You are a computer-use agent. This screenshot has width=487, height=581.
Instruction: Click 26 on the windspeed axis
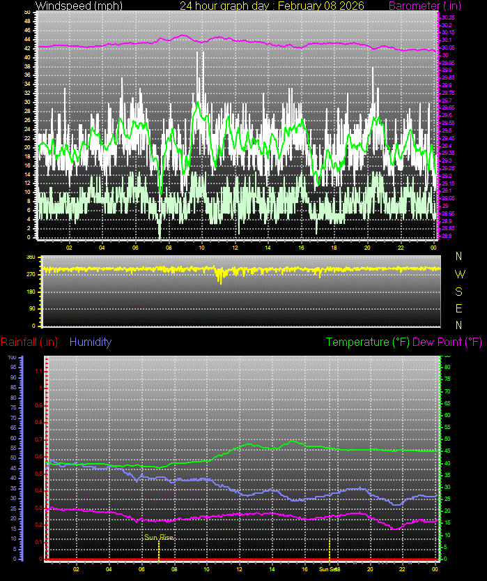27,120
